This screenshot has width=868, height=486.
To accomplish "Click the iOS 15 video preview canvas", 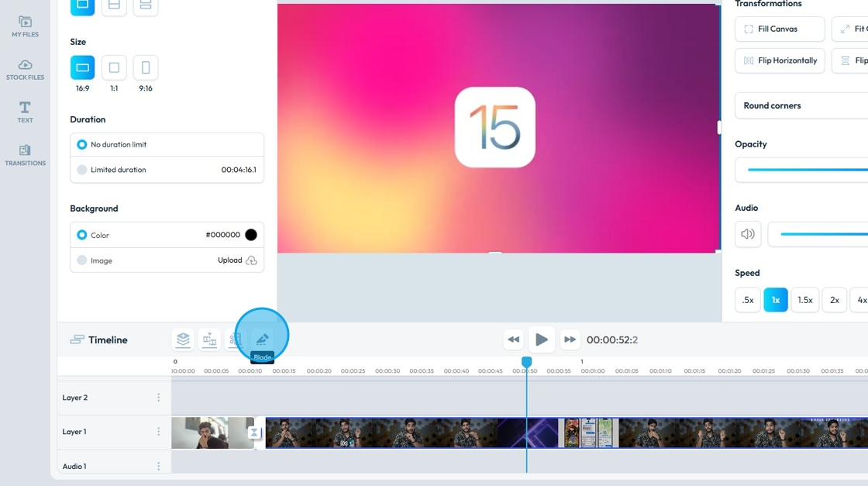I will tap(498, 129).
